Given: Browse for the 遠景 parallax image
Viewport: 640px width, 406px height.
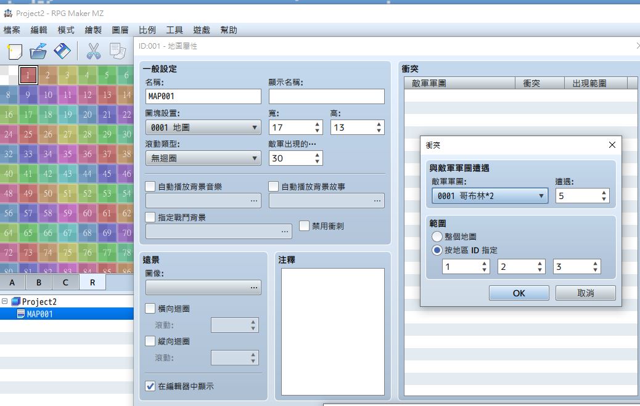Looking at the screenshot, I should pos(254,287).
